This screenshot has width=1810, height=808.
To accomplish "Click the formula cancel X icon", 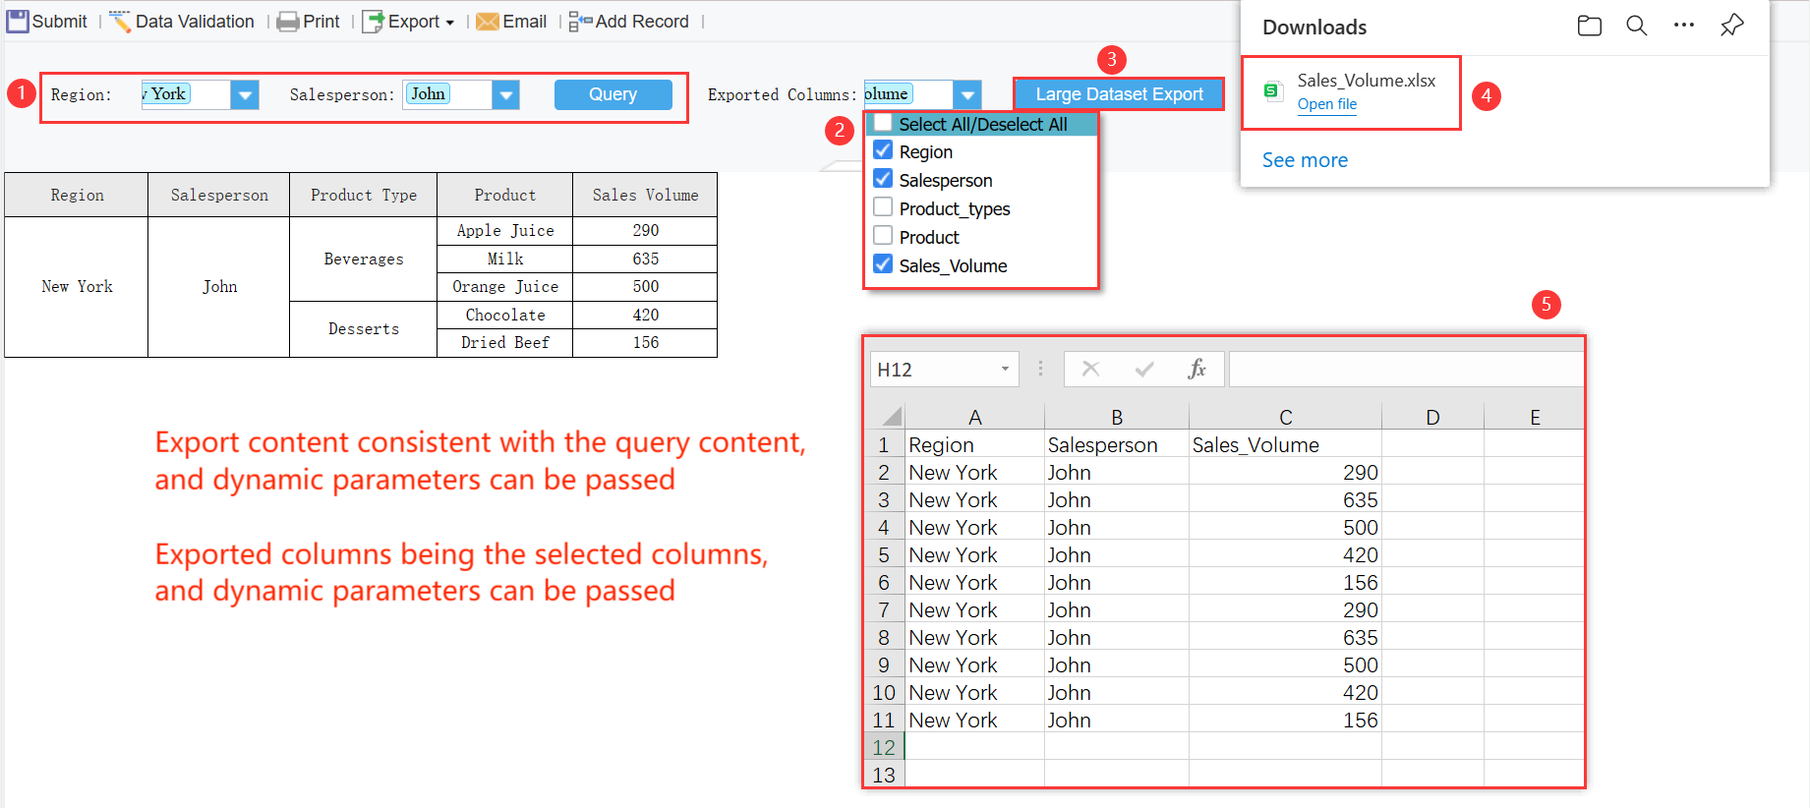I will 1090,369.
